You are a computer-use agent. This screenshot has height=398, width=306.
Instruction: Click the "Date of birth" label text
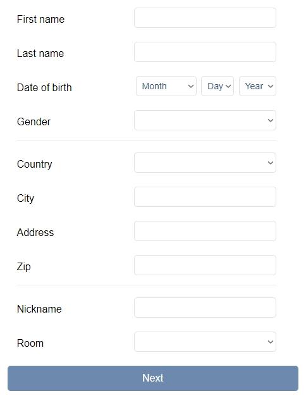click(44, 87)
